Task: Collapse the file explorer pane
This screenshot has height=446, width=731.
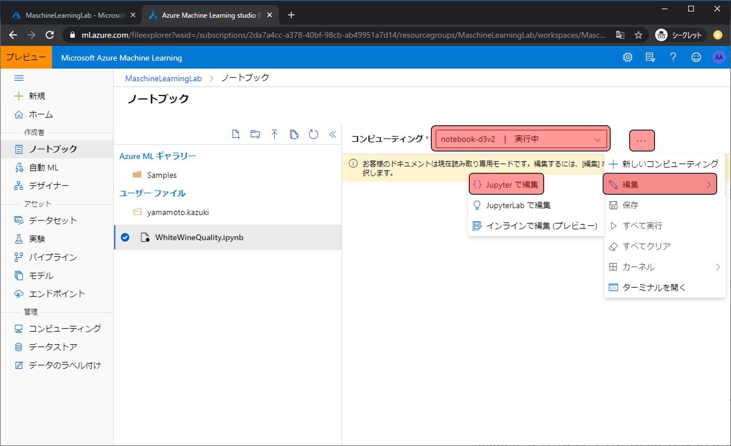Action: point(333,134)
